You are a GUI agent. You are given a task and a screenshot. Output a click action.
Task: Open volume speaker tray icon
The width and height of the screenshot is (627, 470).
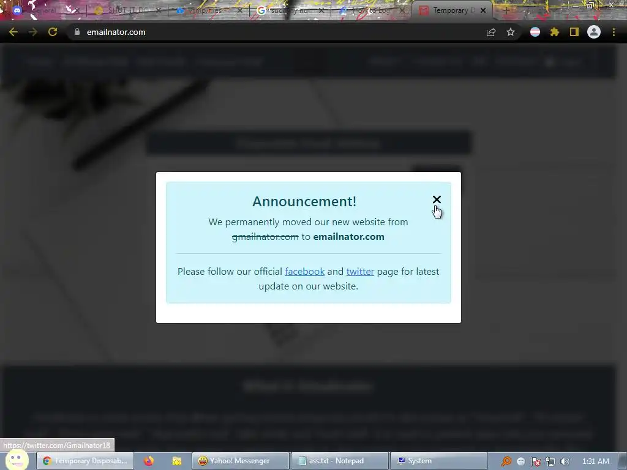coord(565,461)
